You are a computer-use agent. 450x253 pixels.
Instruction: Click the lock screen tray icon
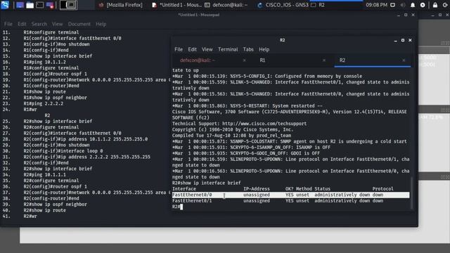[435, 5]
